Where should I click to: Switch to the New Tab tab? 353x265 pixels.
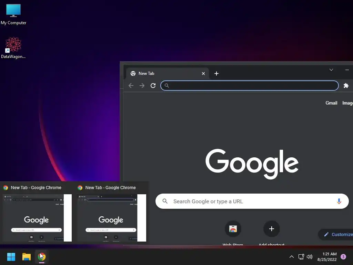[x=167, y=73]
